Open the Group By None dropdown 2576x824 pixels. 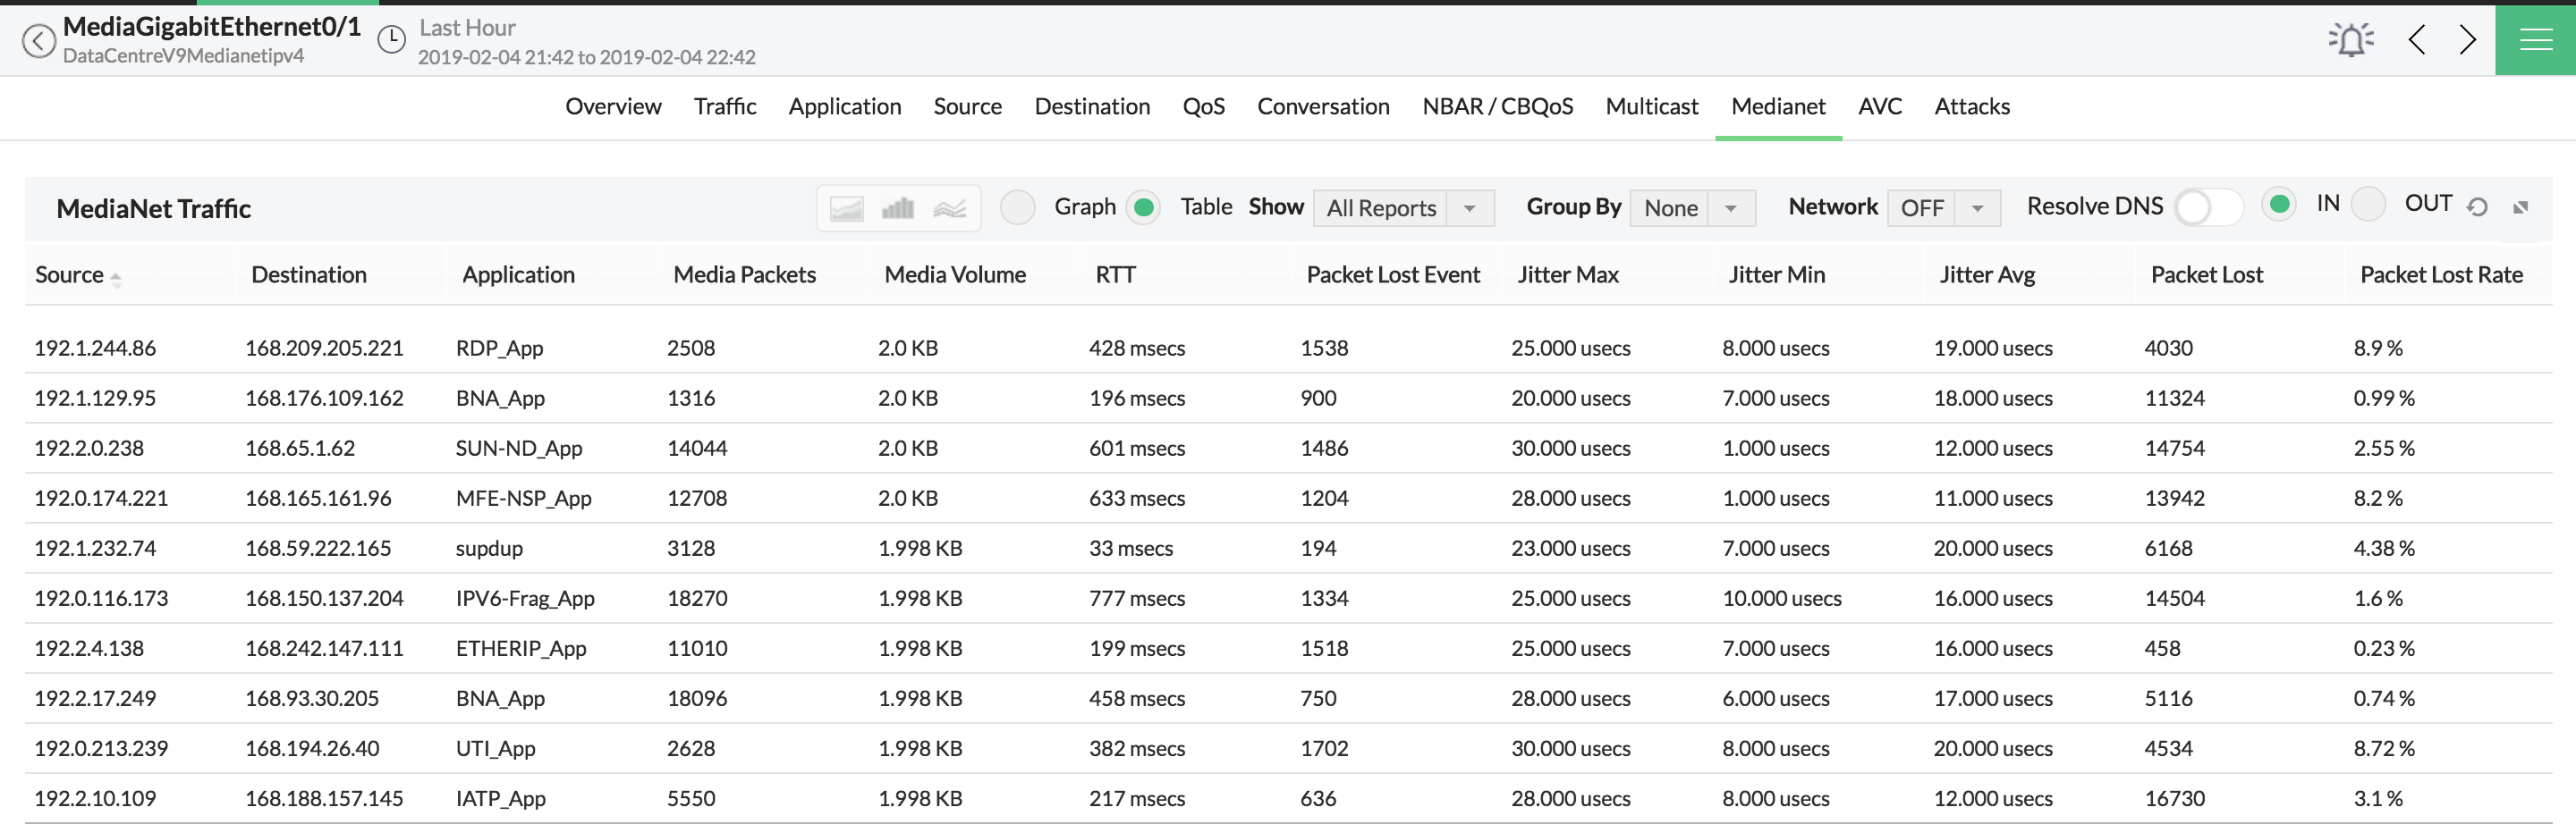tap(1692, 207)
